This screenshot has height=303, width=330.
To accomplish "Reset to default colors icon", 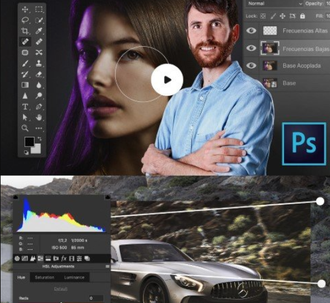I will [26, 153].
